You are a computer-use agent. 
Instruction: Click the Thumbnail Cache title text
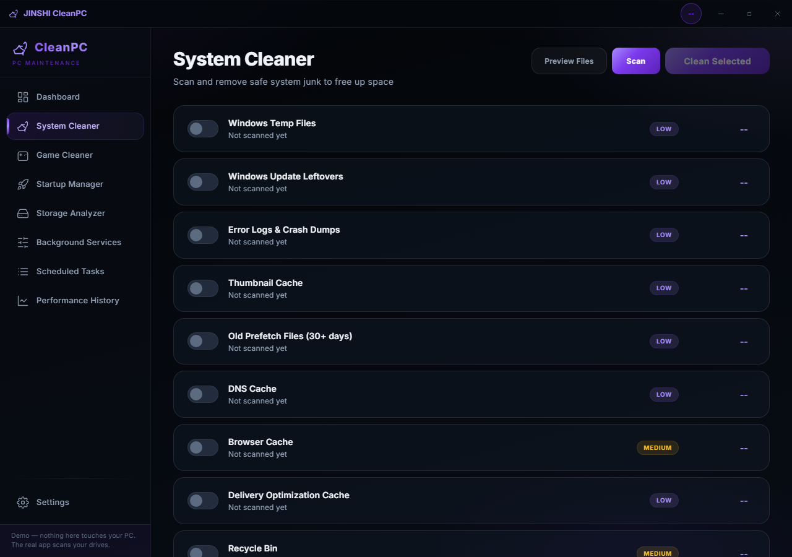coord(265,283)
